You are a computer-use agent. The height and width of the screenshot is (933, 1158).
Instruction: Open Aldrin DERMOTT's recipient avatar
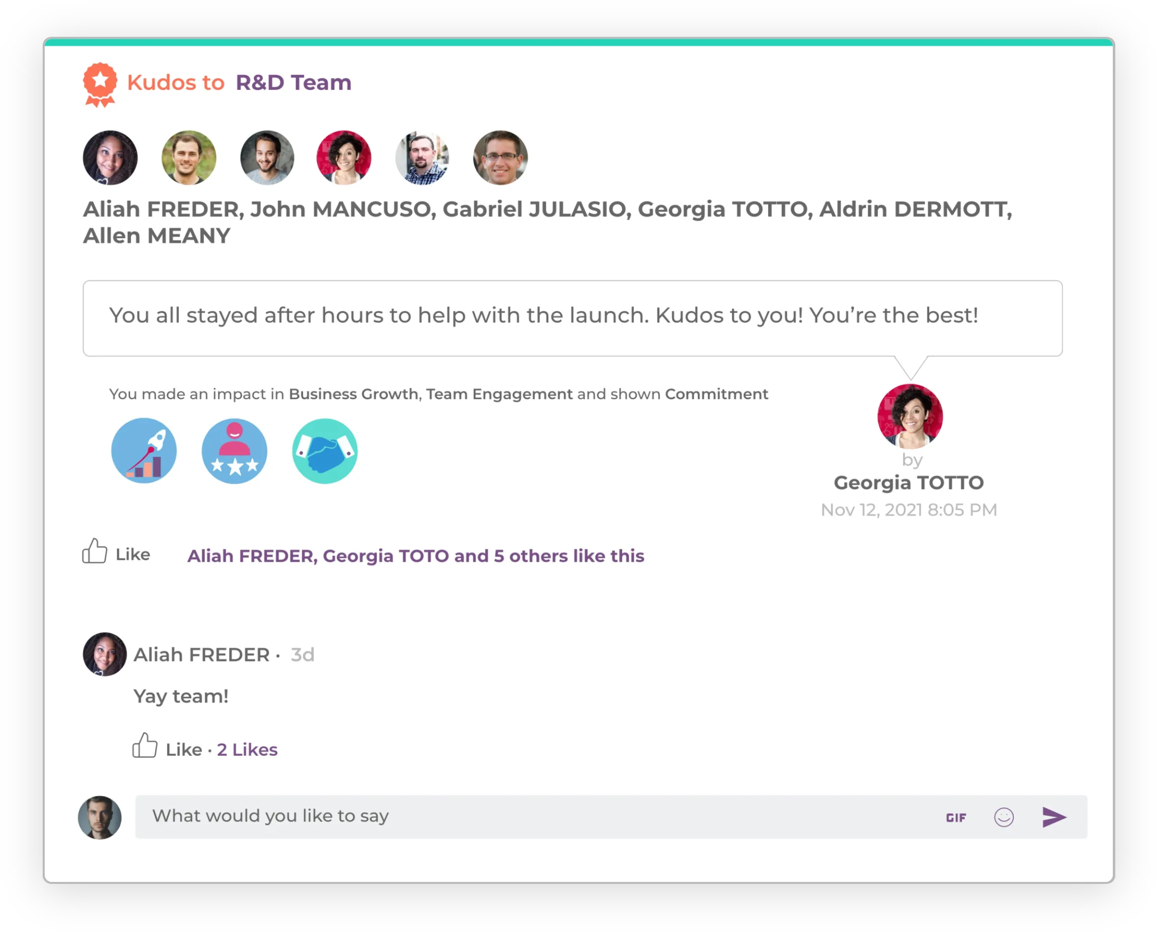422,158
